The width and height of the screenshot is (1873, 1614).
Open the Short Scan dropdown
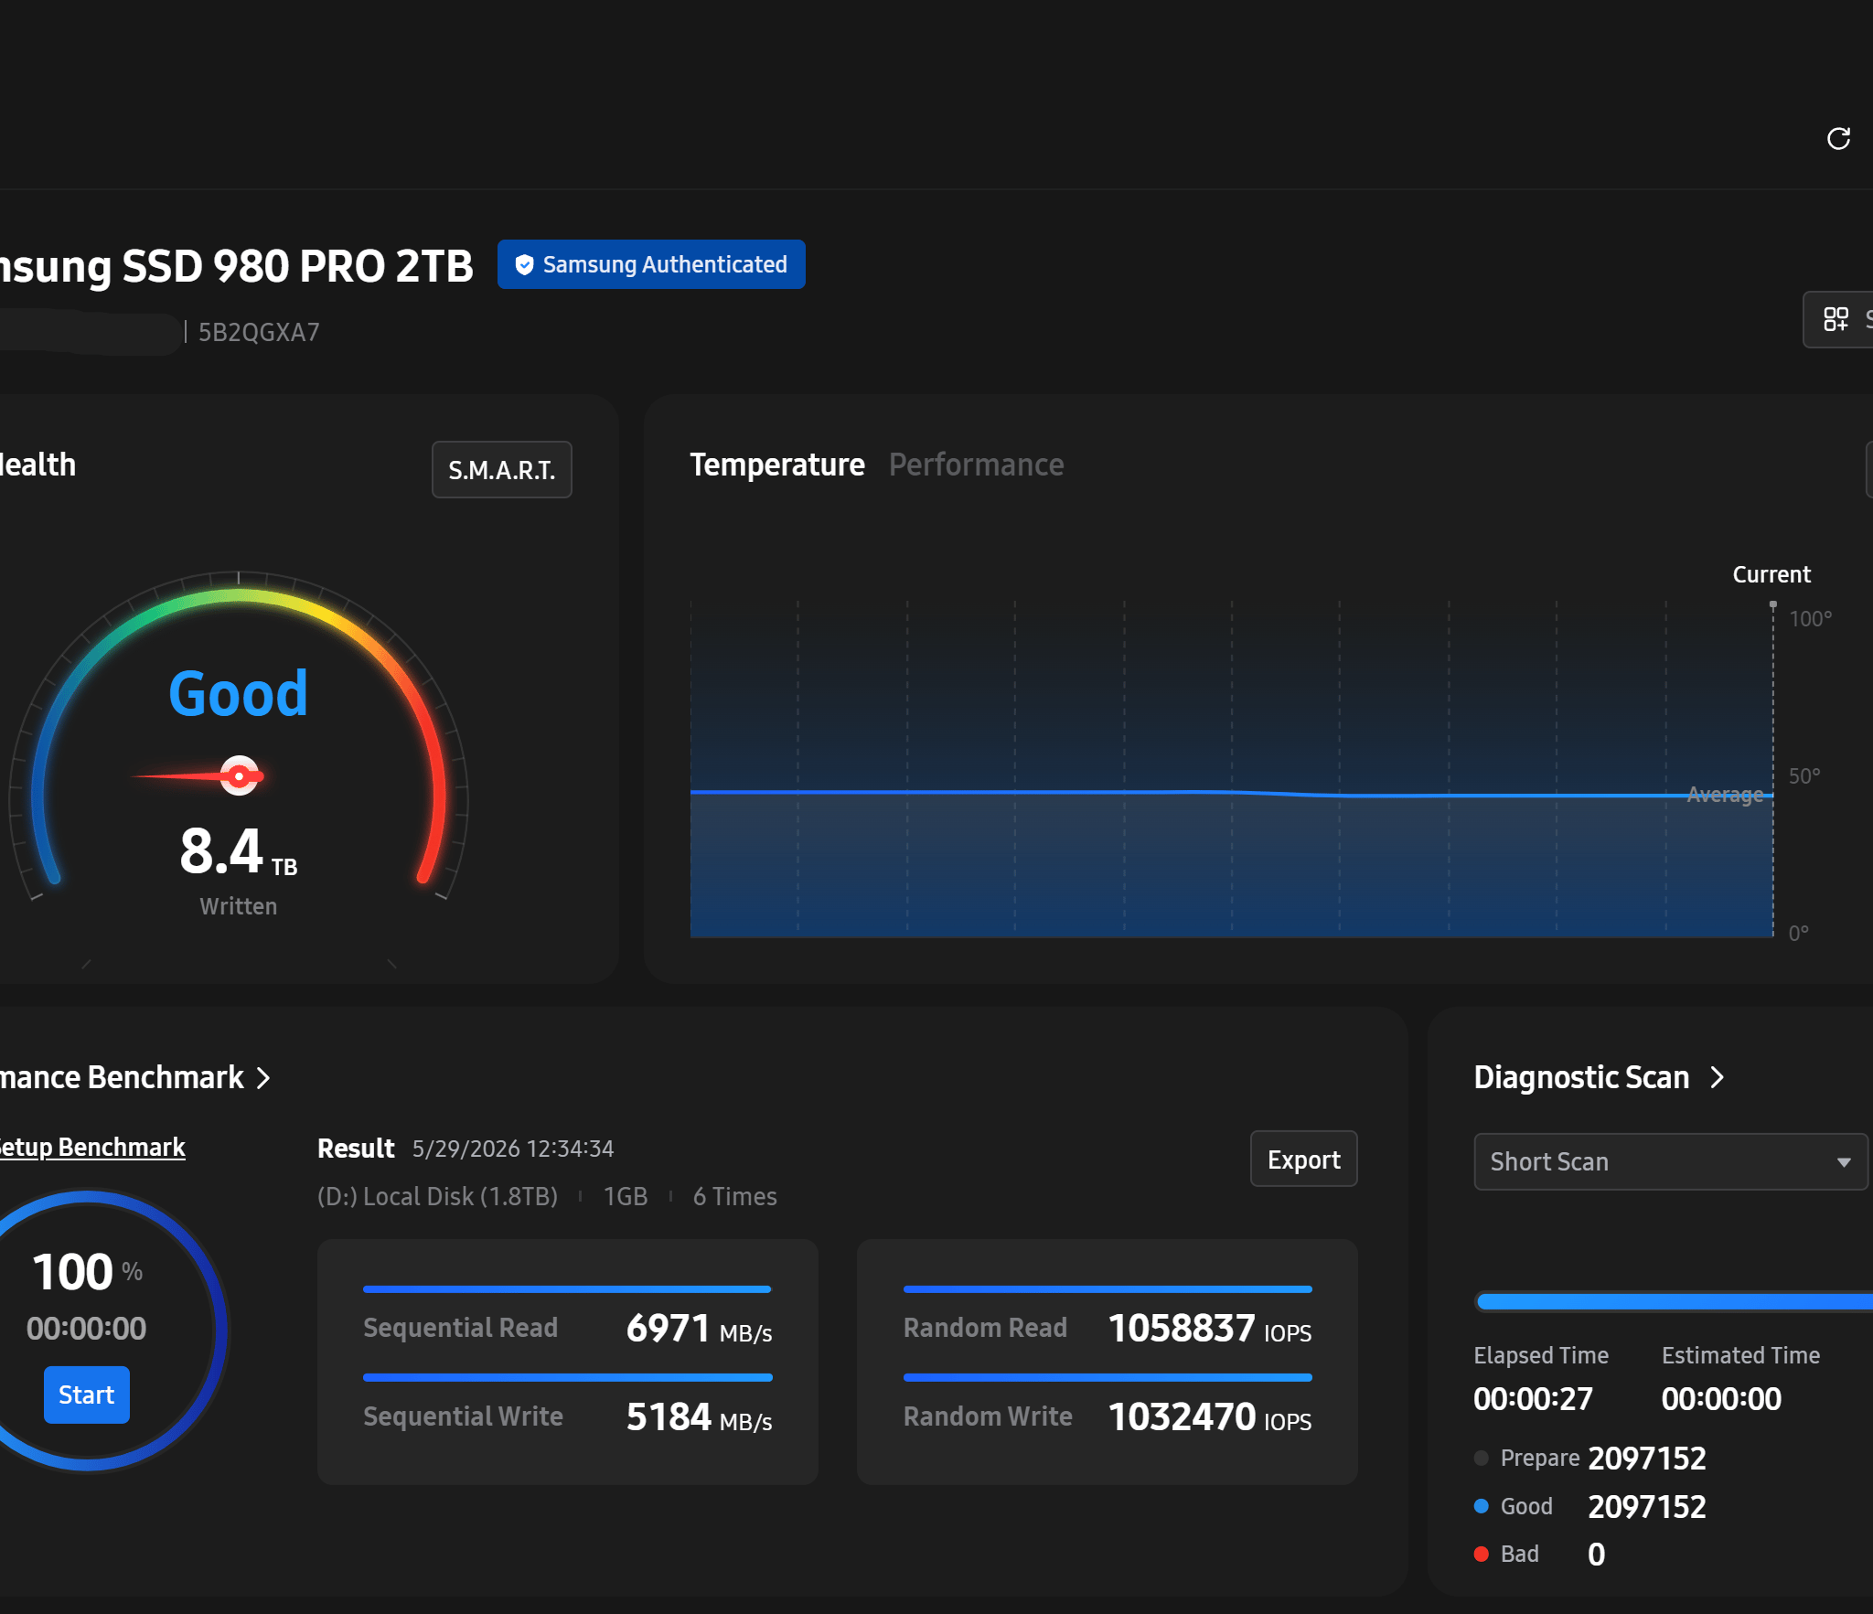pyautogui.click(x=1670, y=1161)
